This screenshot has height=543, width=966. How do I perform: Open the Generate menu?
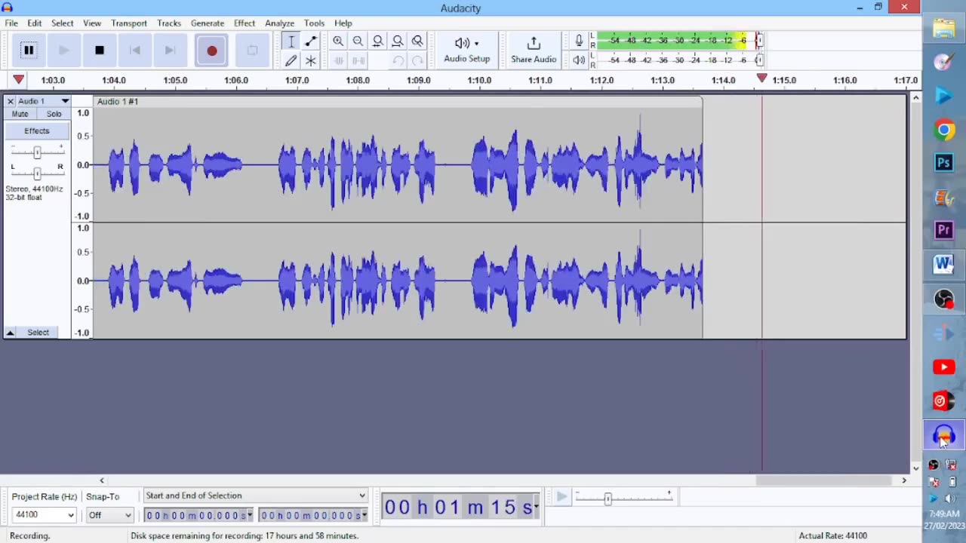point(208,23)
